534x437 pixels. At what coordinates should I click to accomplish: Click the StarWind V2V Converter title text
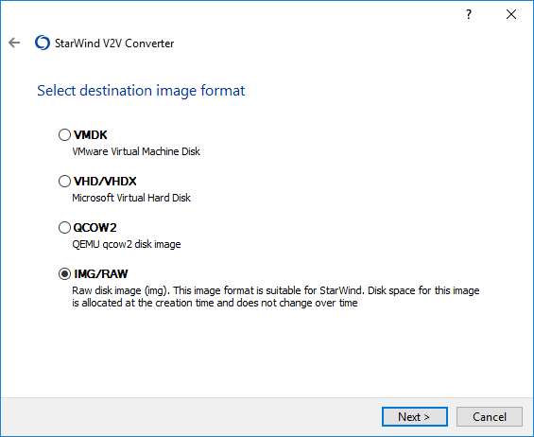114,44
